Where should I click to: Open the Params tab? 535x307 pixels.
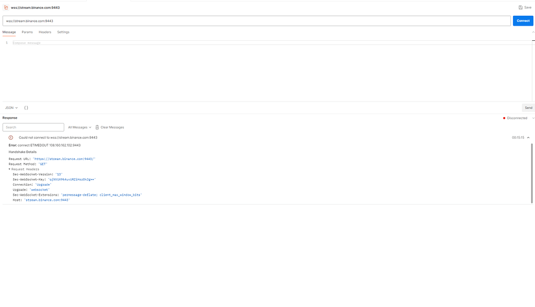point(27,32)
